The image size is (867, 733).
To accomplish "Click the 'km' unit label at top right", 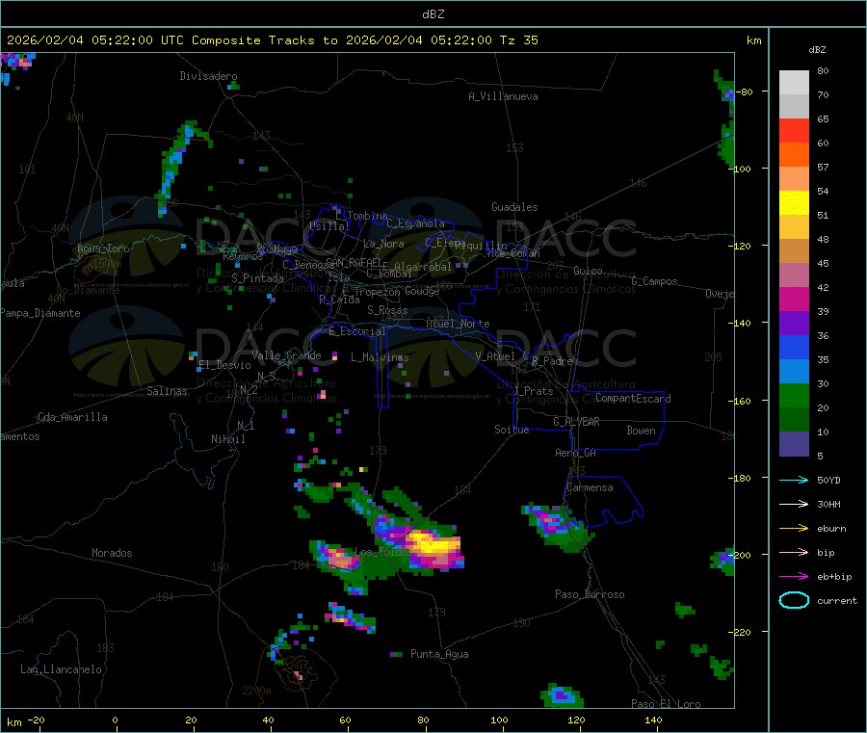I will tap(753, 40).
